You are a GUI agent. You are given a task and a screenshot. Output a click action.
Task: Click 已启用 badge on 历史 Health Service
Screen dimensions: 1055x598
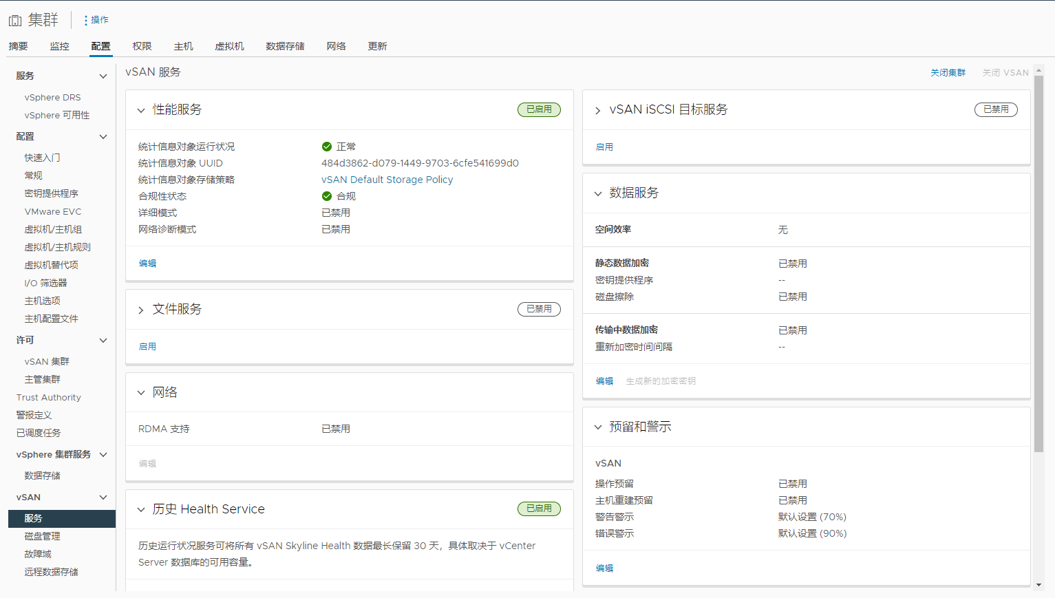tap(539, 509)
